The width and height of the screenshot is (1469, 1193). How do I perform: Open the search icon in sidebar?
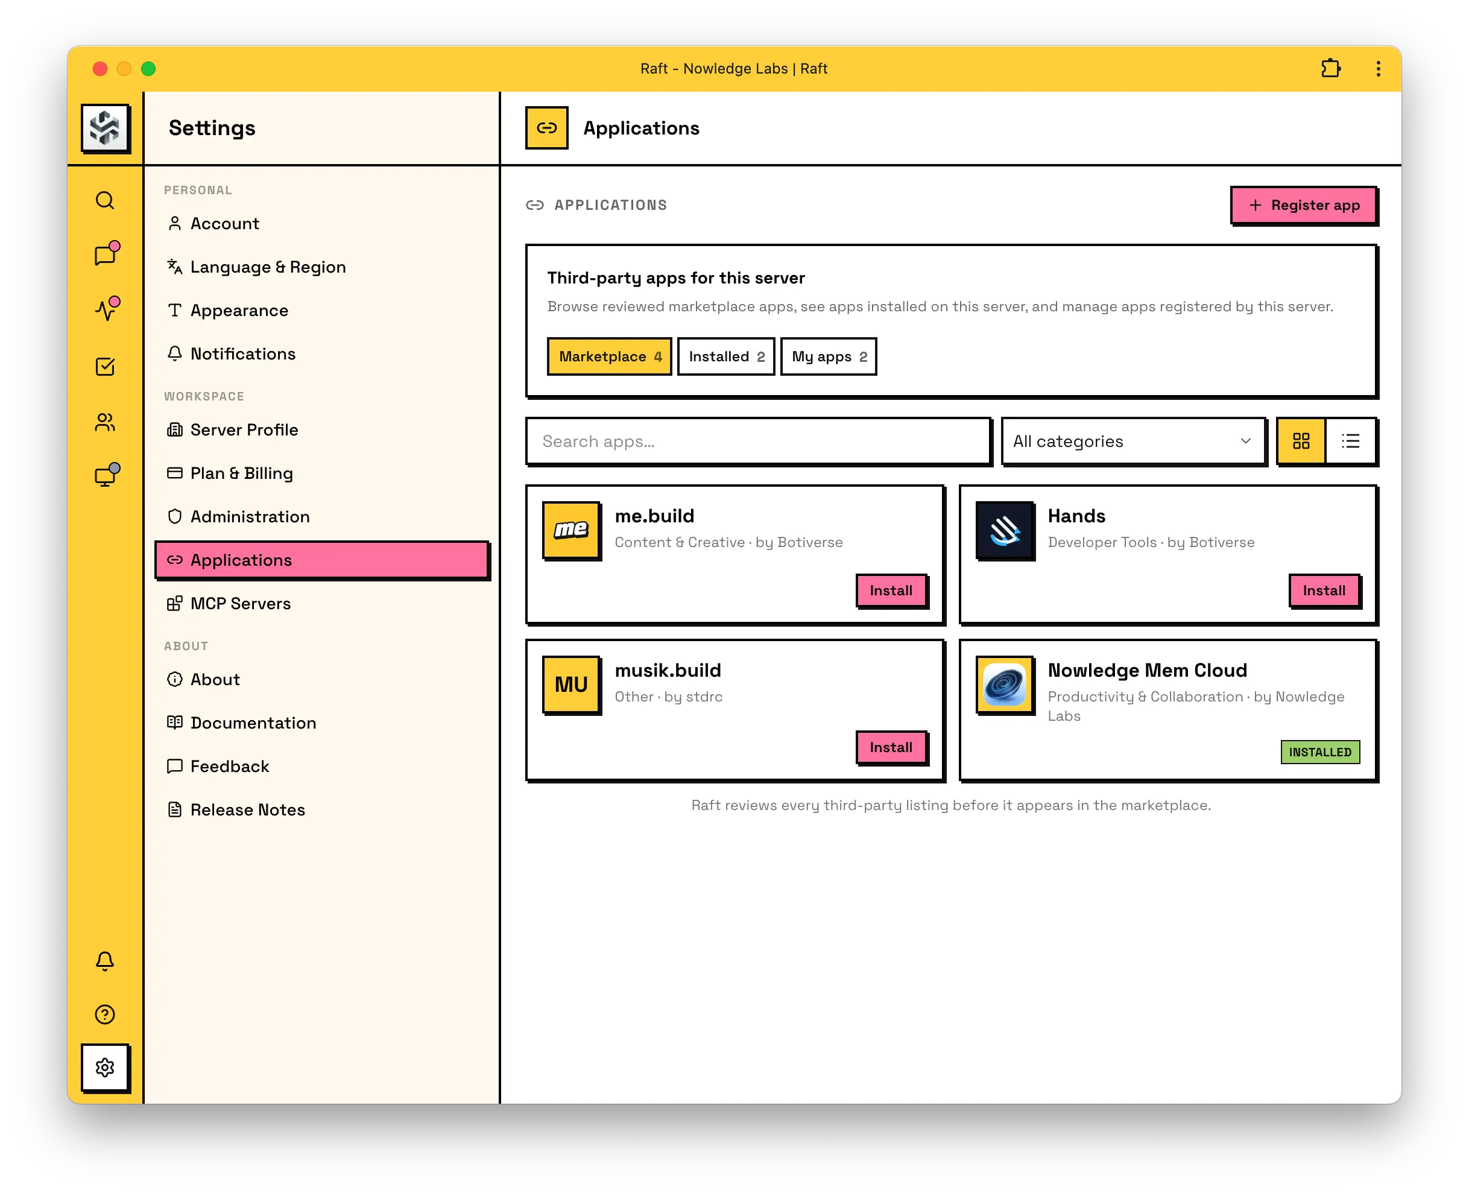[x=104, y=200]
